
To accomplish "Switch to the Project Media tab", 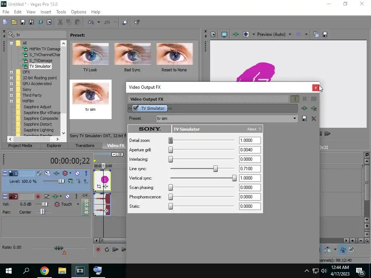I will [20, 146].
